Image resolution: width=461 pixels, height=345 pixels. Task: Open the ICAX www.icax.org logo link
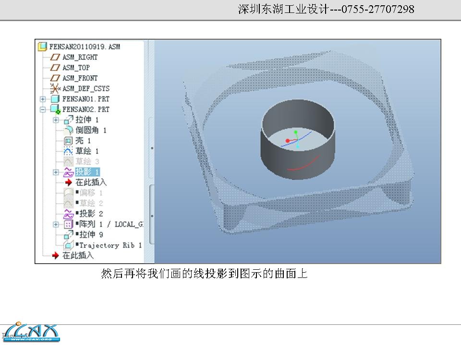pos(31,332)
